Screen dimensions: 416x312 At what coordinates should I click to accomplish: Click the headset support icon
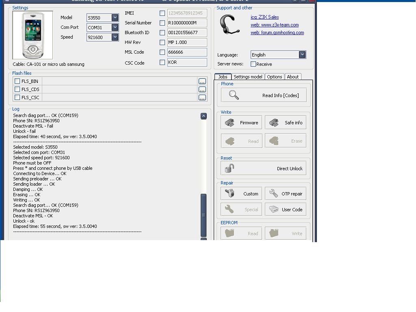coord(229,24)
